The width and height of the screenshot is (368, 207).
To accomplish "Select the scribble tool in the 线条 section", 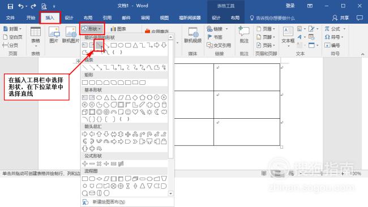I will pyautogui.click(x=164, y=67).
